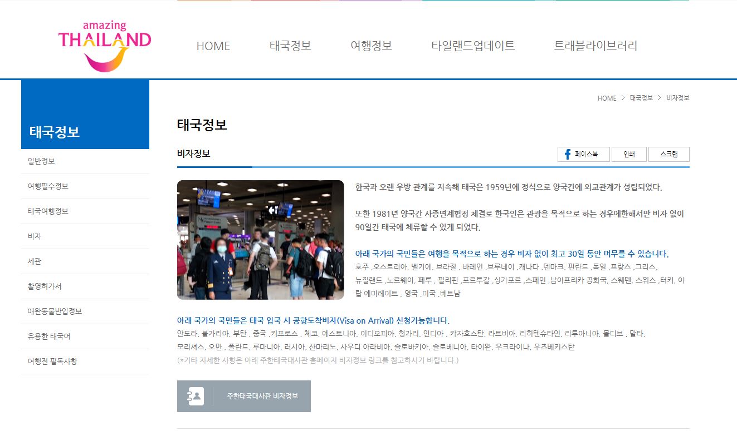
Task: Click the airport immigration photo
Action: [261, 240]
